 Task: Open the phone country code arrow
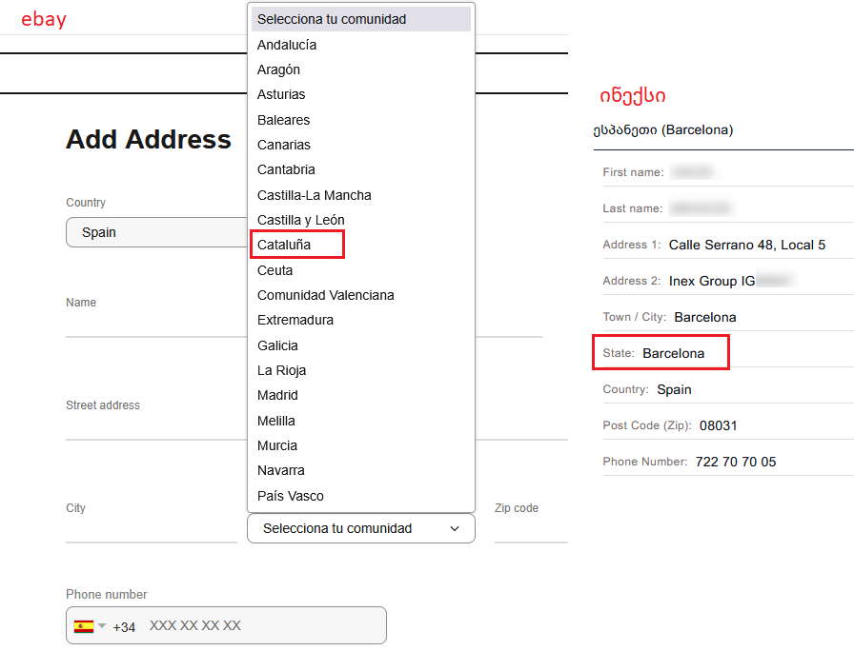(x=102, y=626)
